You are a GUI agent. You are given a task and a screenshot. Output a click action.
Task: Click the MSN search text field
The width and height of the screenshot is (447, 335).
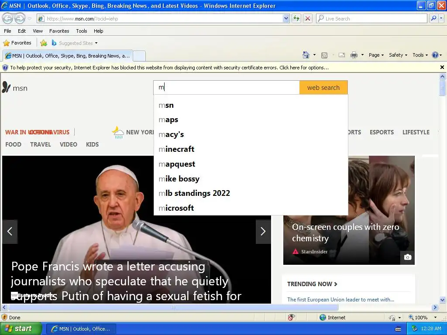[x=227, y=87]
